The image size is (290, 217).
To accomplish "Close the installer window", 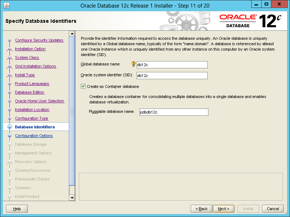I will click(279, 4).
